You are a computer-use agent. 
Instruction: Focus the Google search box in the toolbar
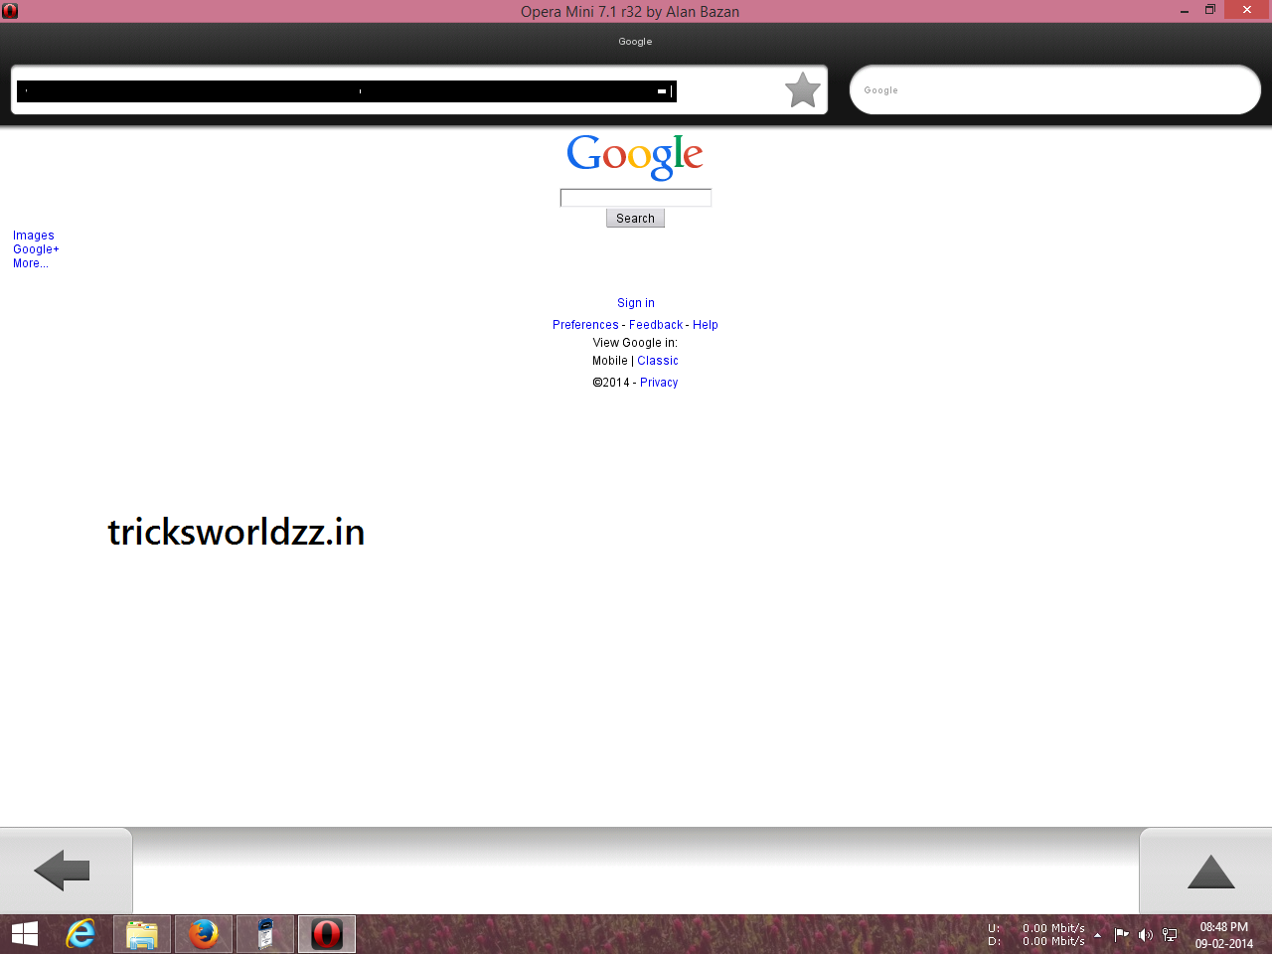tap(1055, 90)
